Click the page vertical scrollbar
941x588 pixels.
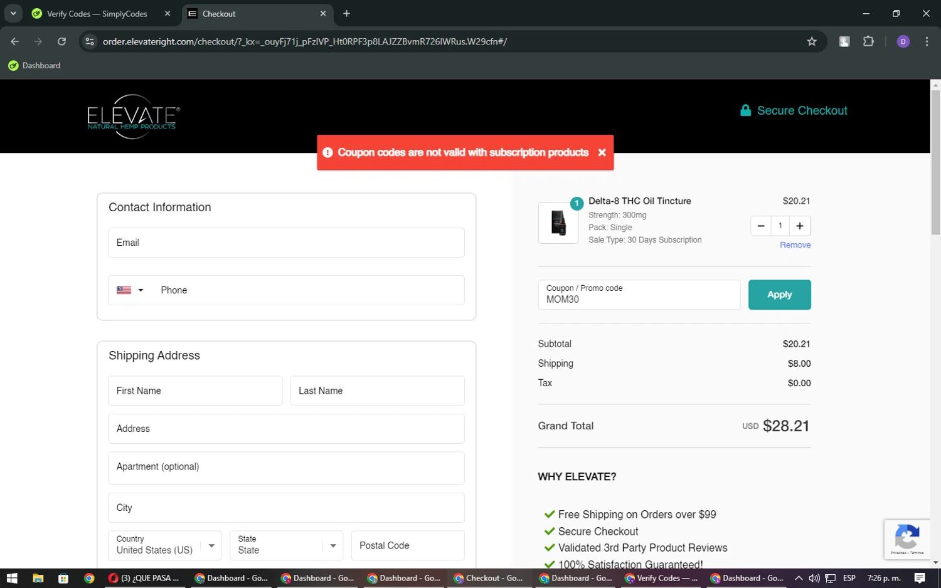(935, 163)
